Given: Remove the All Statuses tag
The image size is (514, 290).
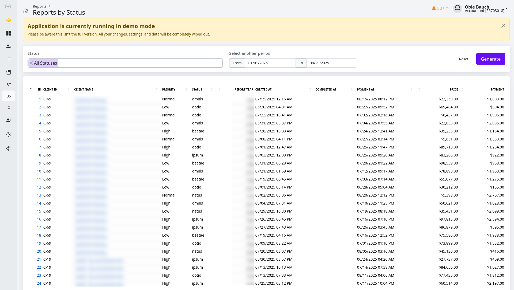Looking at the screenshot, I should point(31,63).
